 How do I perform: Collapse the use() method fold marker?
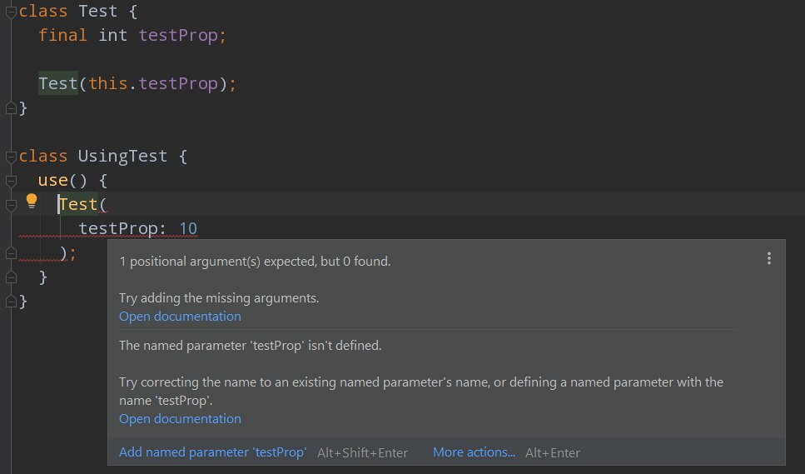[11, 181]
